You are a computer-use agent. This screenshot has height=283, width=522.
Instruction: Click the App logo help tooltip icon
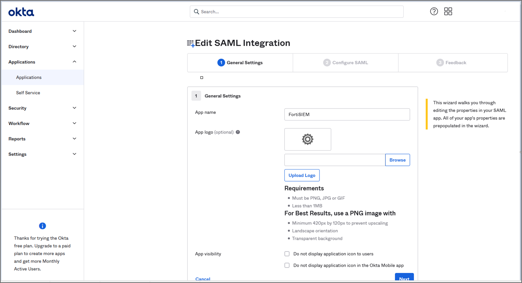[238, 132]
